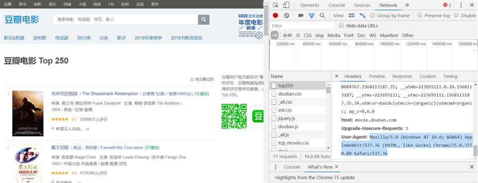Open the 2018年度榜单 link
This screenshot has height=183, width=478.
148,38
